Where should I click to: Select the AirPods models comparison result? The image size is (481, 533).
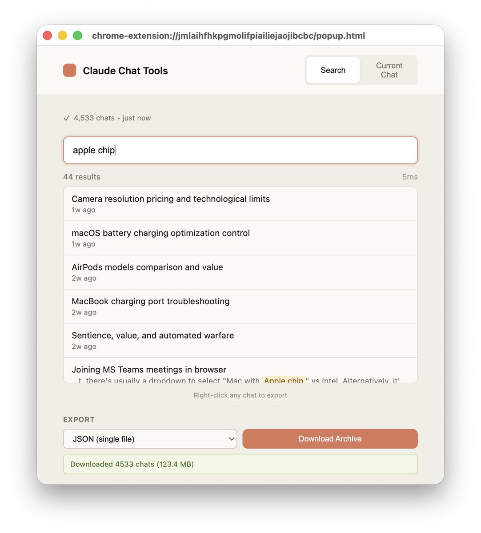coord(240,272)
